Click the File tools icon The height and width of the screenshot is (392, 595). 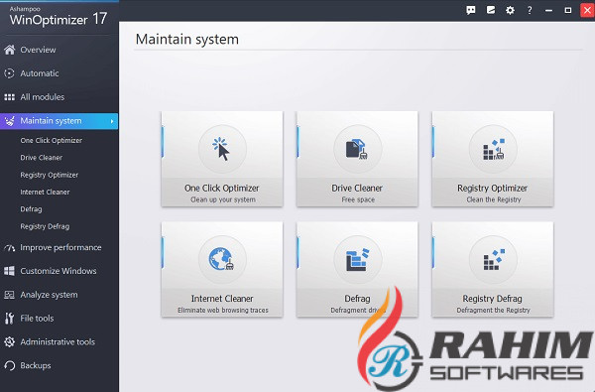pyautogui.click(x=10, y=319)
